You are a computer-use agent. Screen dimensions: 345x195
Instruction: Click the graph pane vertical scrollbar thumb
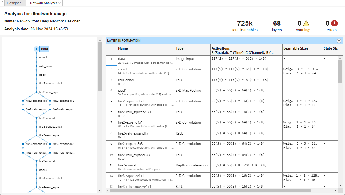(x=100, y=67)
